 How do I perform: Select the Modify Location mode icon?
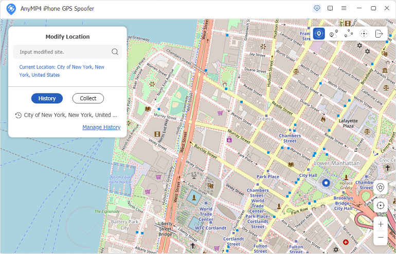coord(319,33)
